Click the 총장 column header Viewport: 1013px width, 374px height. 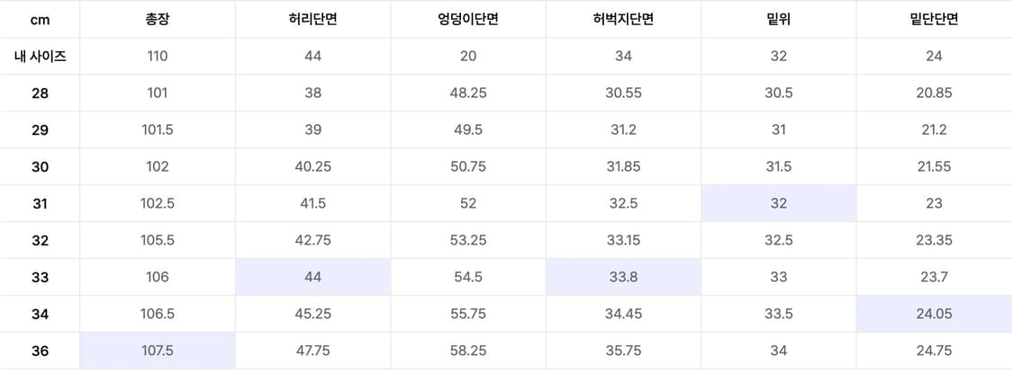[158, 19]
